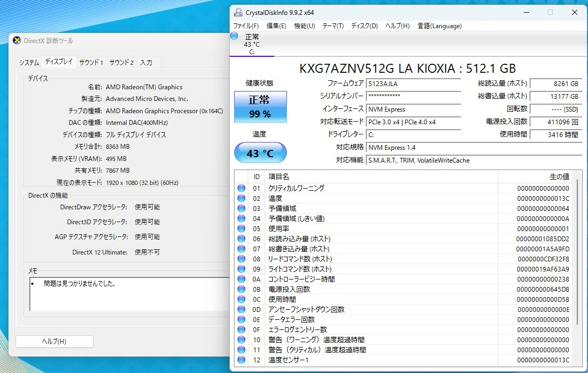Click status orb of row 0E データエラー回数
Screen dimensions: 588x373
click(241, 320)
